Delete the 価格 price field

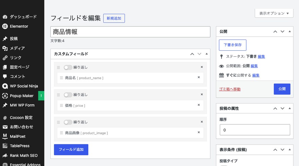pos(199,105)
